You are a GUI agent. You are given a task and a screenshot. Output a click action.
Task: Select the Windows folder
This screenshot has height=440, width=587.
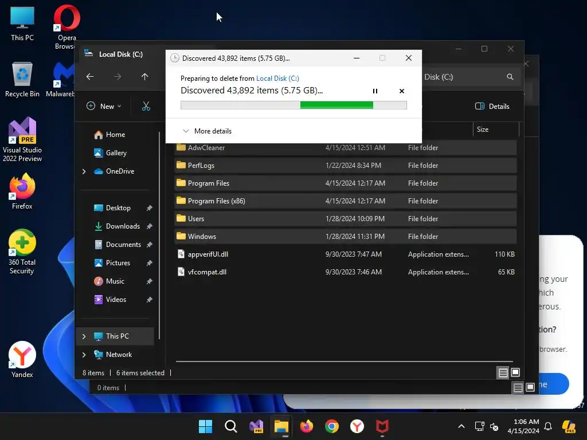pyautogui.click(x=345, y=237)
